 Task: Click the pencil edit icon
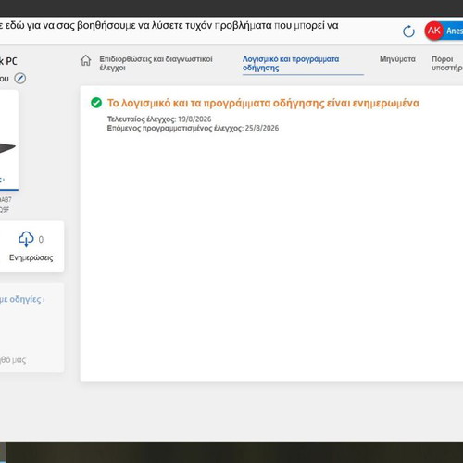click(20, 79)
